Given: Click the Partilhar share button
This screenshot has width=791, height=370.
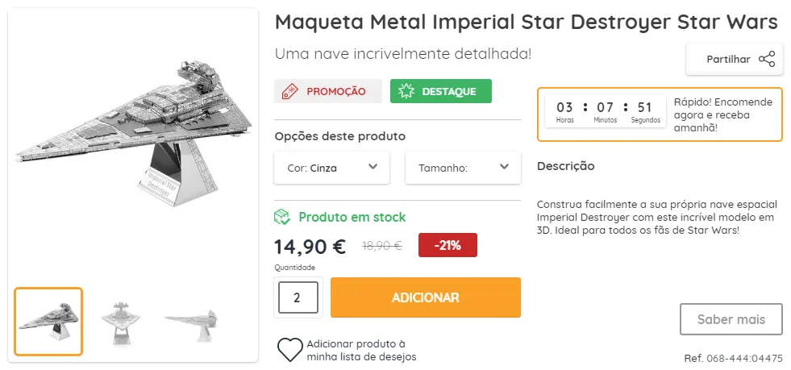Looking at the screenshot, I should pyautogui.click(x=733, y=60).
